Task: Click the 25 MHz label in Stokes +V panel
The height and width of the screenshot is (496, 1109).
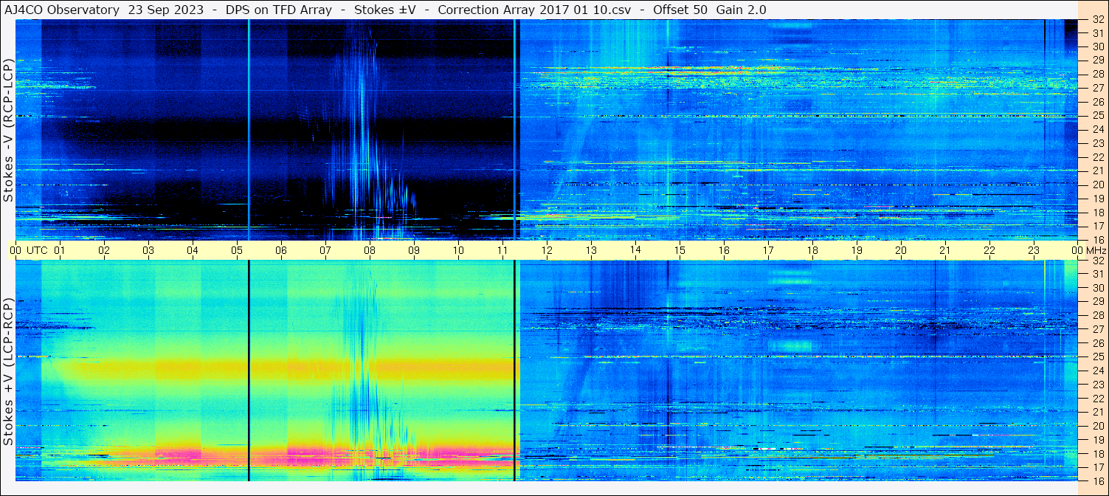Action: (x=1098, y=356)
